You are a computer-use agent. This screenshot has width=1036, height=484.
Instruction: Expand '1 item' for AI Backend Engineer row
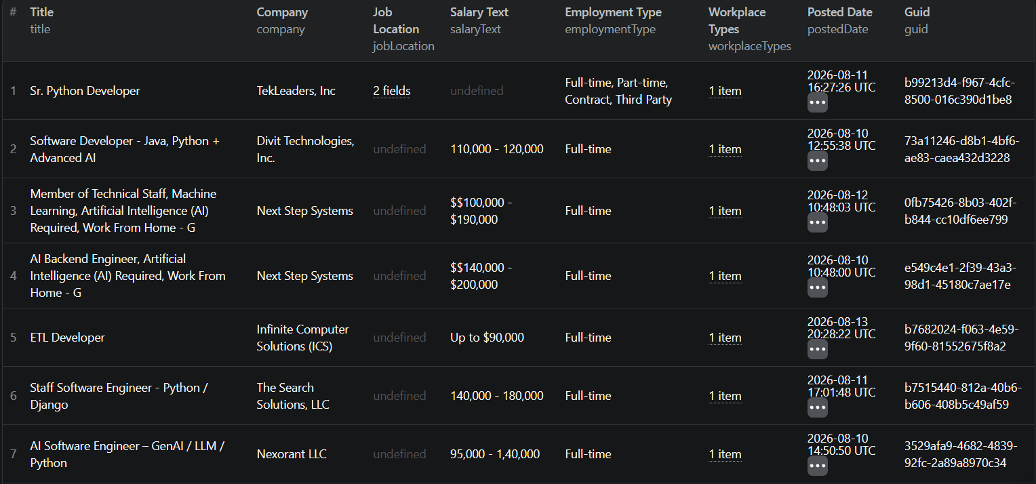click(x=725, y=276)
